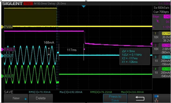Click the channel 2 FAULT ground marker
This screenshot has height=103, width=171.
click(2, 50)
